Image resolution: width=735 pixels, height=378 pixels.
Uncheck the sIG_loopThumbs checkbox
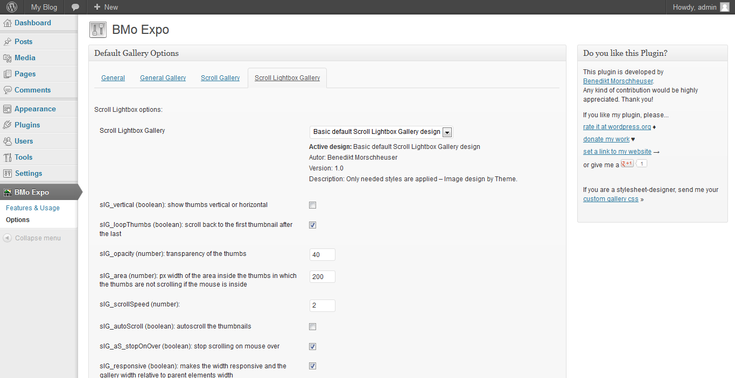click(312, 225)
